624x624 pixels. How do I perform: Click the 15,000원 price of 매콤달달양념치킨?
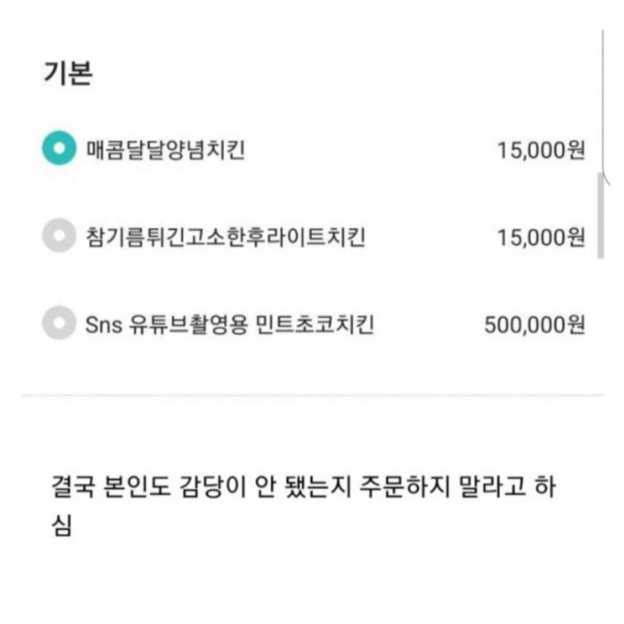point(541,150)
